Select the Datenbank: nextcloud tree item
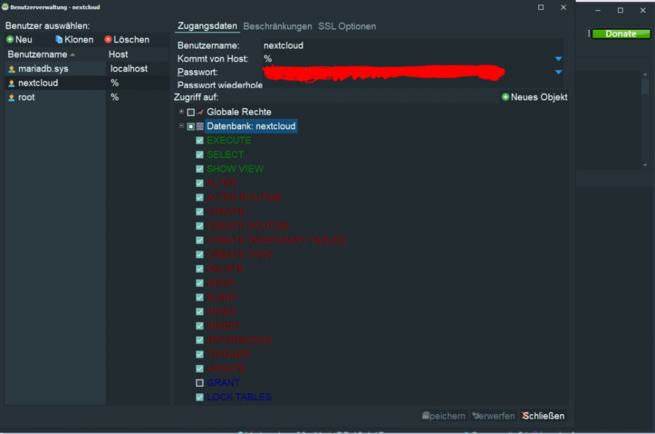 tap(251, 127)
